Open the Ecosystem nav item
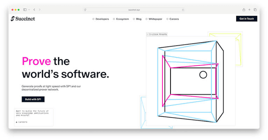This screenshot has height=140, width=268. 121,19
